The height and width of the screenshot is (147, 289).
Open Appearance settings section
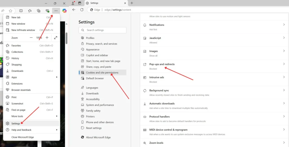102,49
